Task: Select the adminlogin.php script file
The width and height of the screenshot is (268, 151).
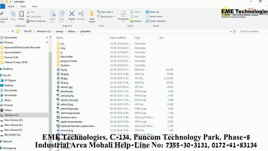Action: click(x=69, y=109)
